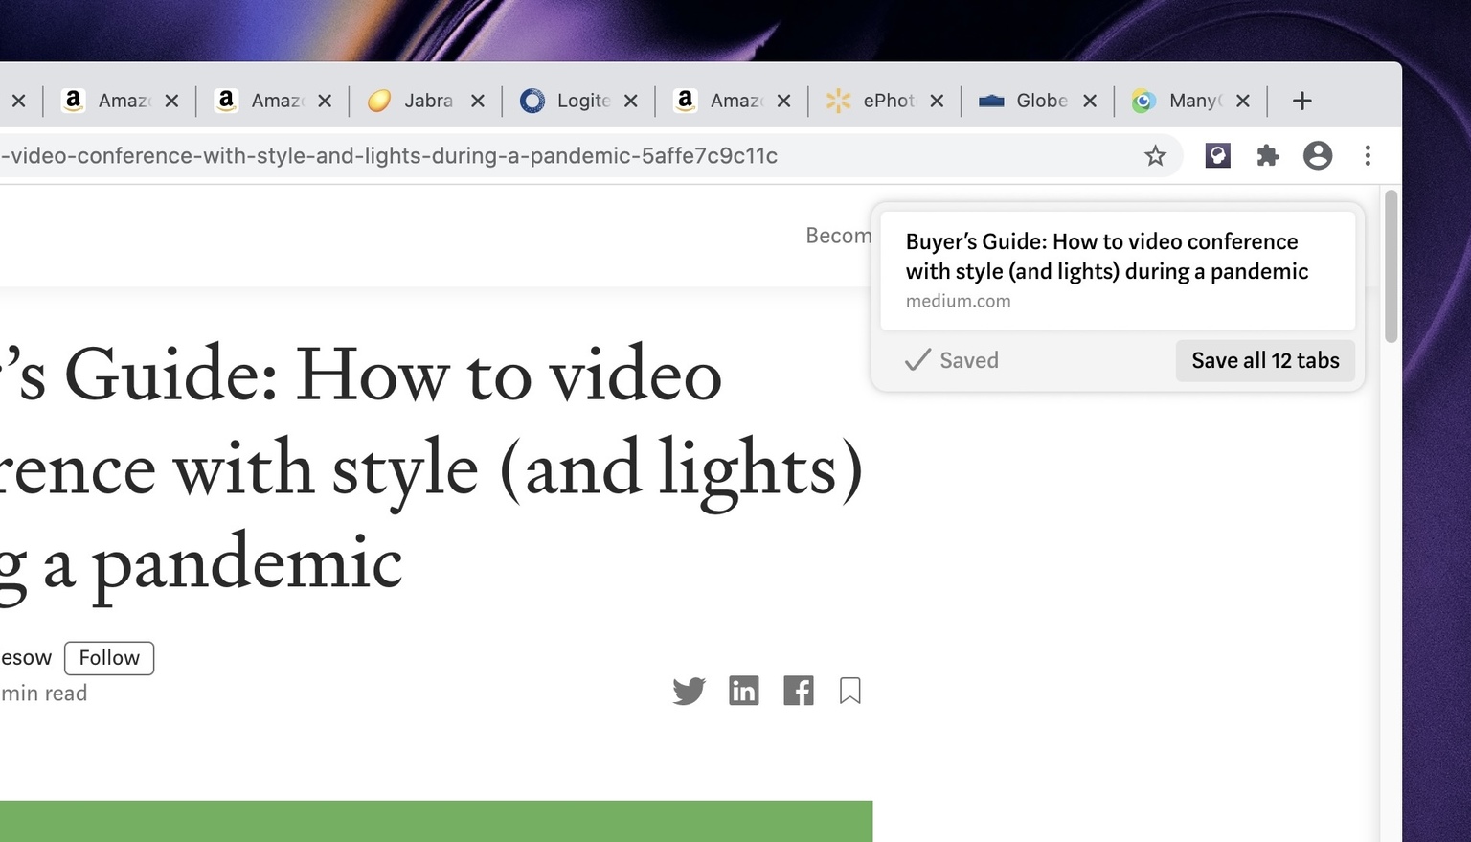Viewport: 1471px width, 842px height.
Task: Open the medium.com link in the popup
Action: coord(958,301)
